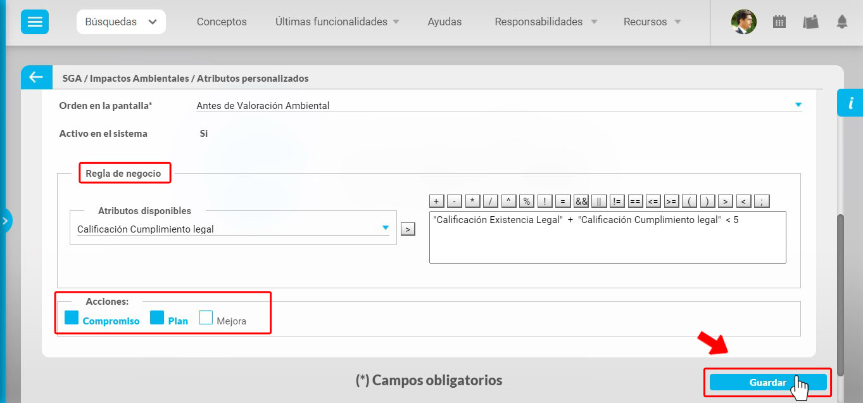Insert the exclamation NOT operator

(545, 201)
